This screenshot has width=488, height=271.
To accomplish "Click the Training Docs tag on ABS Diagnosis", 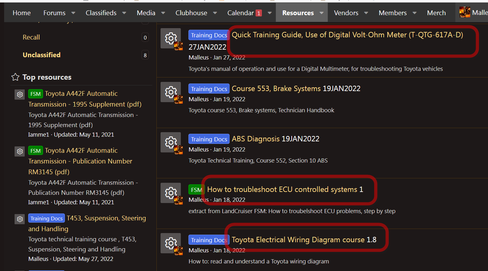I will click(209, 139).
